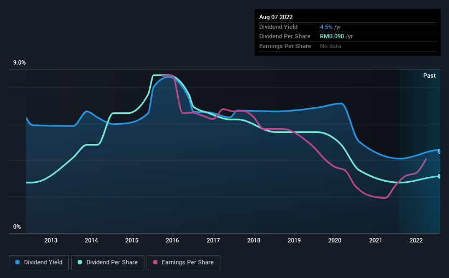
Task: Click the 2015 x-axis label
Action: (132, 240)
